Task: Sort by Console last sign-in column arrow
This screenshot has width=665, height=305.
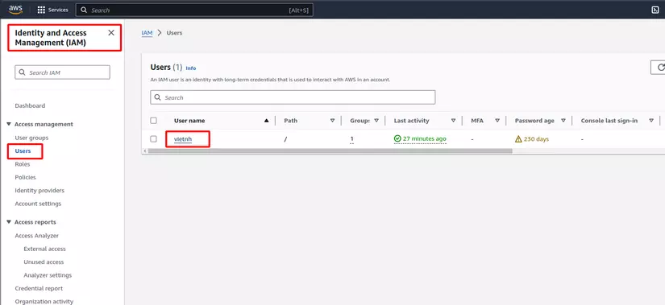Action: point(651,121)
